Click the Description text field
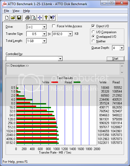This screenshot has height=166, width=130. coord(63,69)
